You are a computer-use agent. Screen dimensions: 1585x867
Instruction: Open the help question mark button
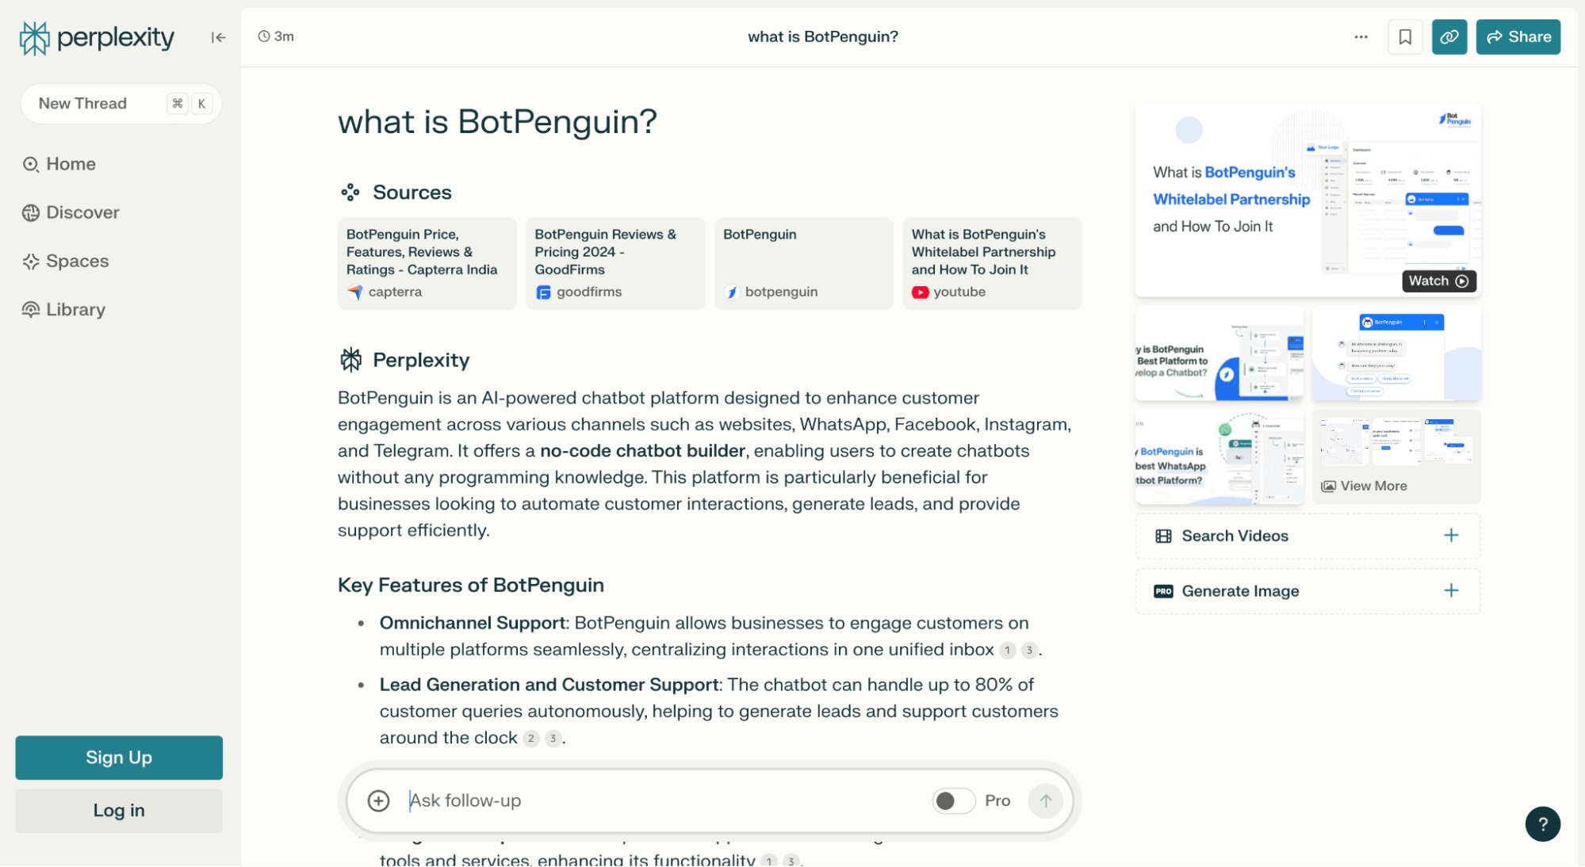[x=1542, y=823]
